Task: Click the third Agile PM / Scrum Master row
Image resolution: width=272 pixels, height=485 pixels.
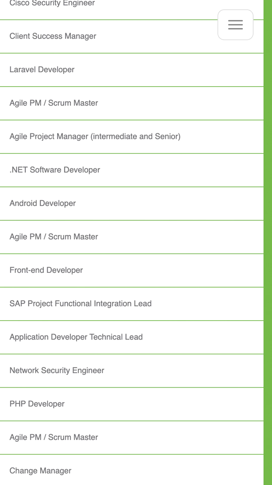Action: click(x=53, y=437)
